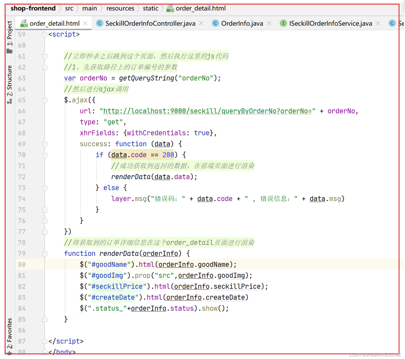Viewport: 405px width, 359px height.
Task: Click the closing </script> tag
Action: tap(66, 341)
